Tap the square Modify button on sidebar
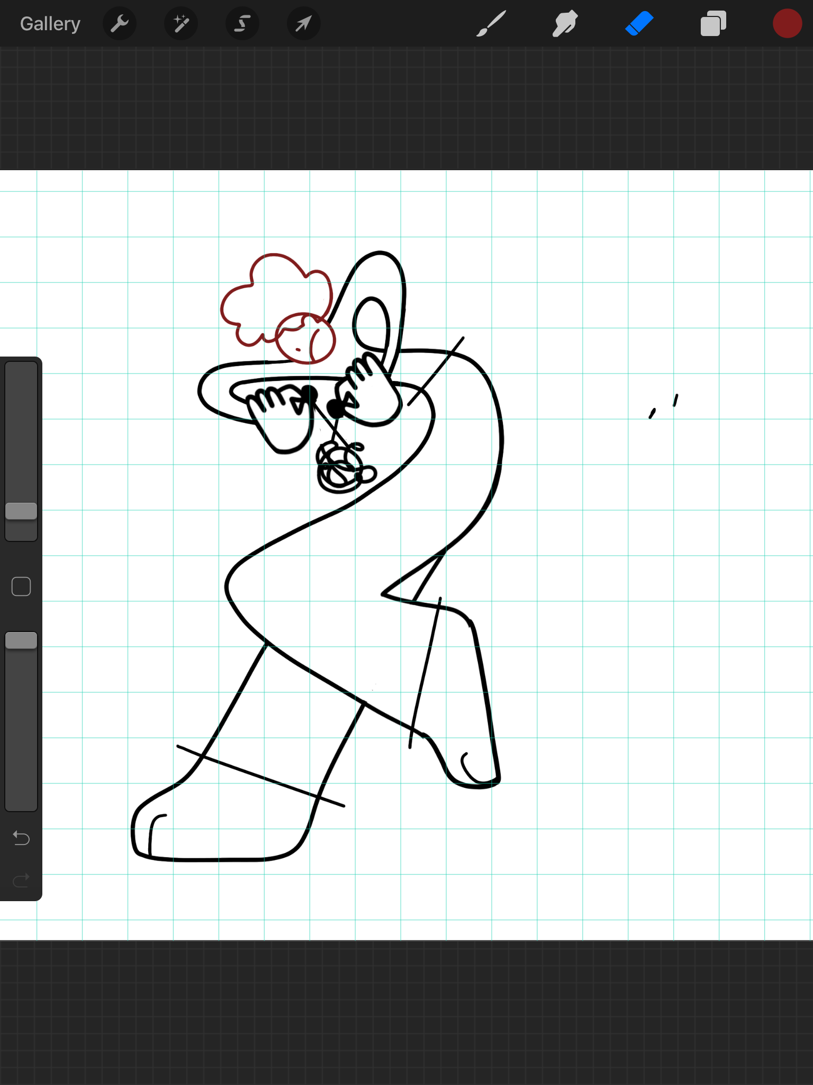The width and height of the screenshot is (813, 1085). coord(21,586)
